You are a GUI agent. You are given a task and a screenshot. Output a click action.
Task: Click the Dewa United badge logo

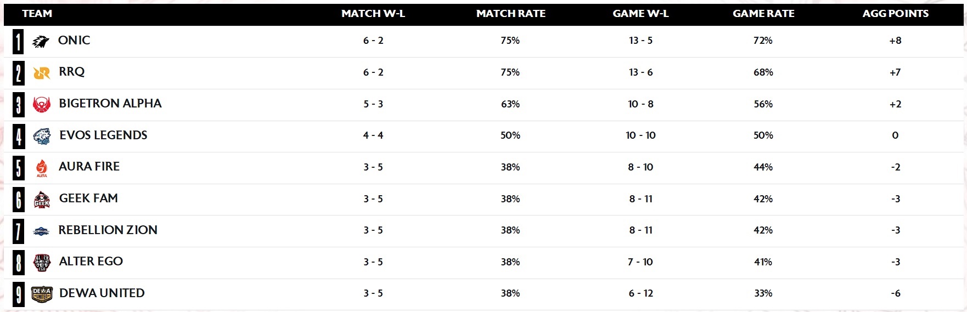tap(42, 294)
